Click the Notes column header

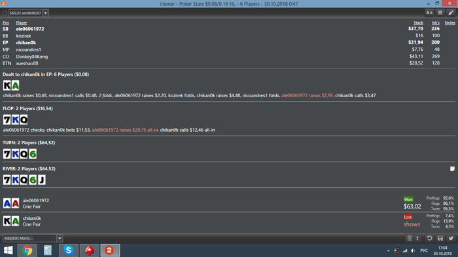(450, 23)
